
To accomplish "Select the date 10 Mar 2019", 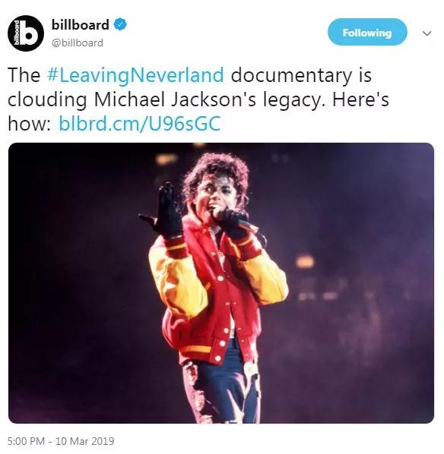I will point(84,441).
